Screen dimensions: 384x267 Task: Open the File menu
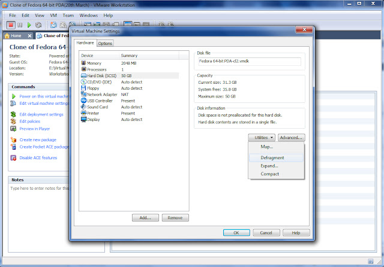point(13,16)
